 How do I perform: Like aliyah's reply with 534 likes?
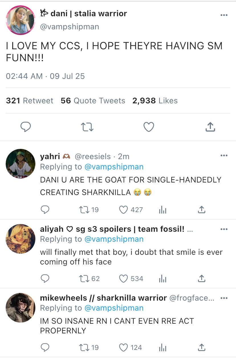(x=123, y=278)
